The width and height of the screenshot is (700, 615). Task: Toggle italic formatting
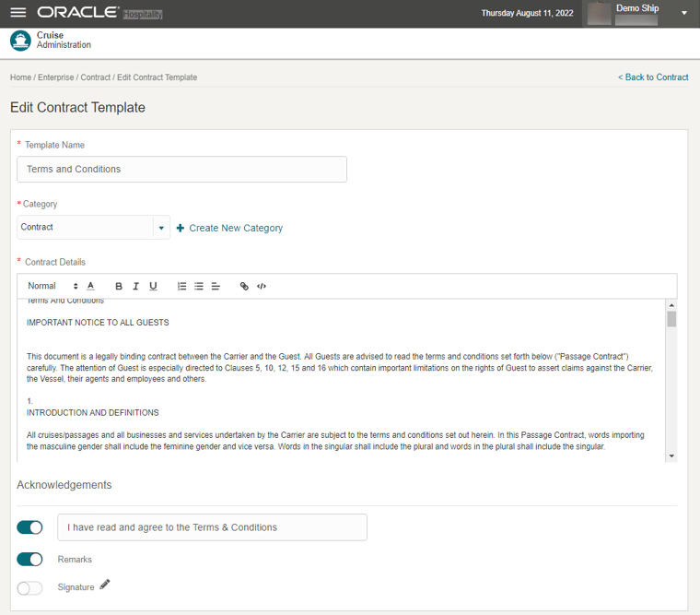pyautogui.click(x=135, y=286)
